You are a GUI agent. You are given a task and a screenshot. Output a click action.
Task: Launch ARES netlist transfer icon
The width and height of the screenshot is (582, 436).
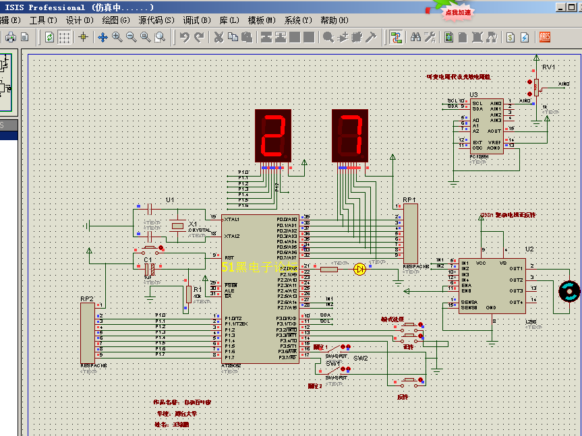(544, 37)
